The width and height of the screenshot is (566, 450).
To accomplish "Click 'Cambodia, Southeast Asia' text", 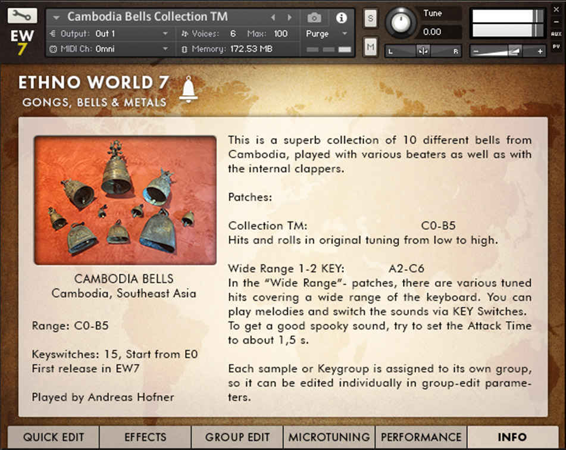I will tap(124, 293).
